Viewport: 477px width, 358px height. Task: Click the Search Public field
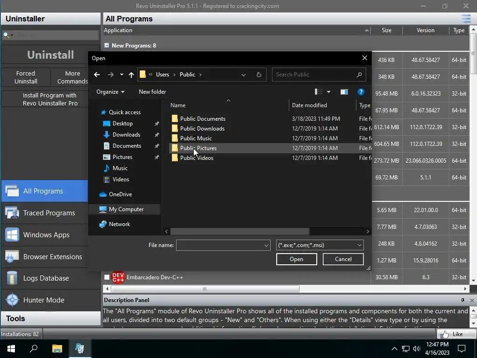[x=319, y=75]
